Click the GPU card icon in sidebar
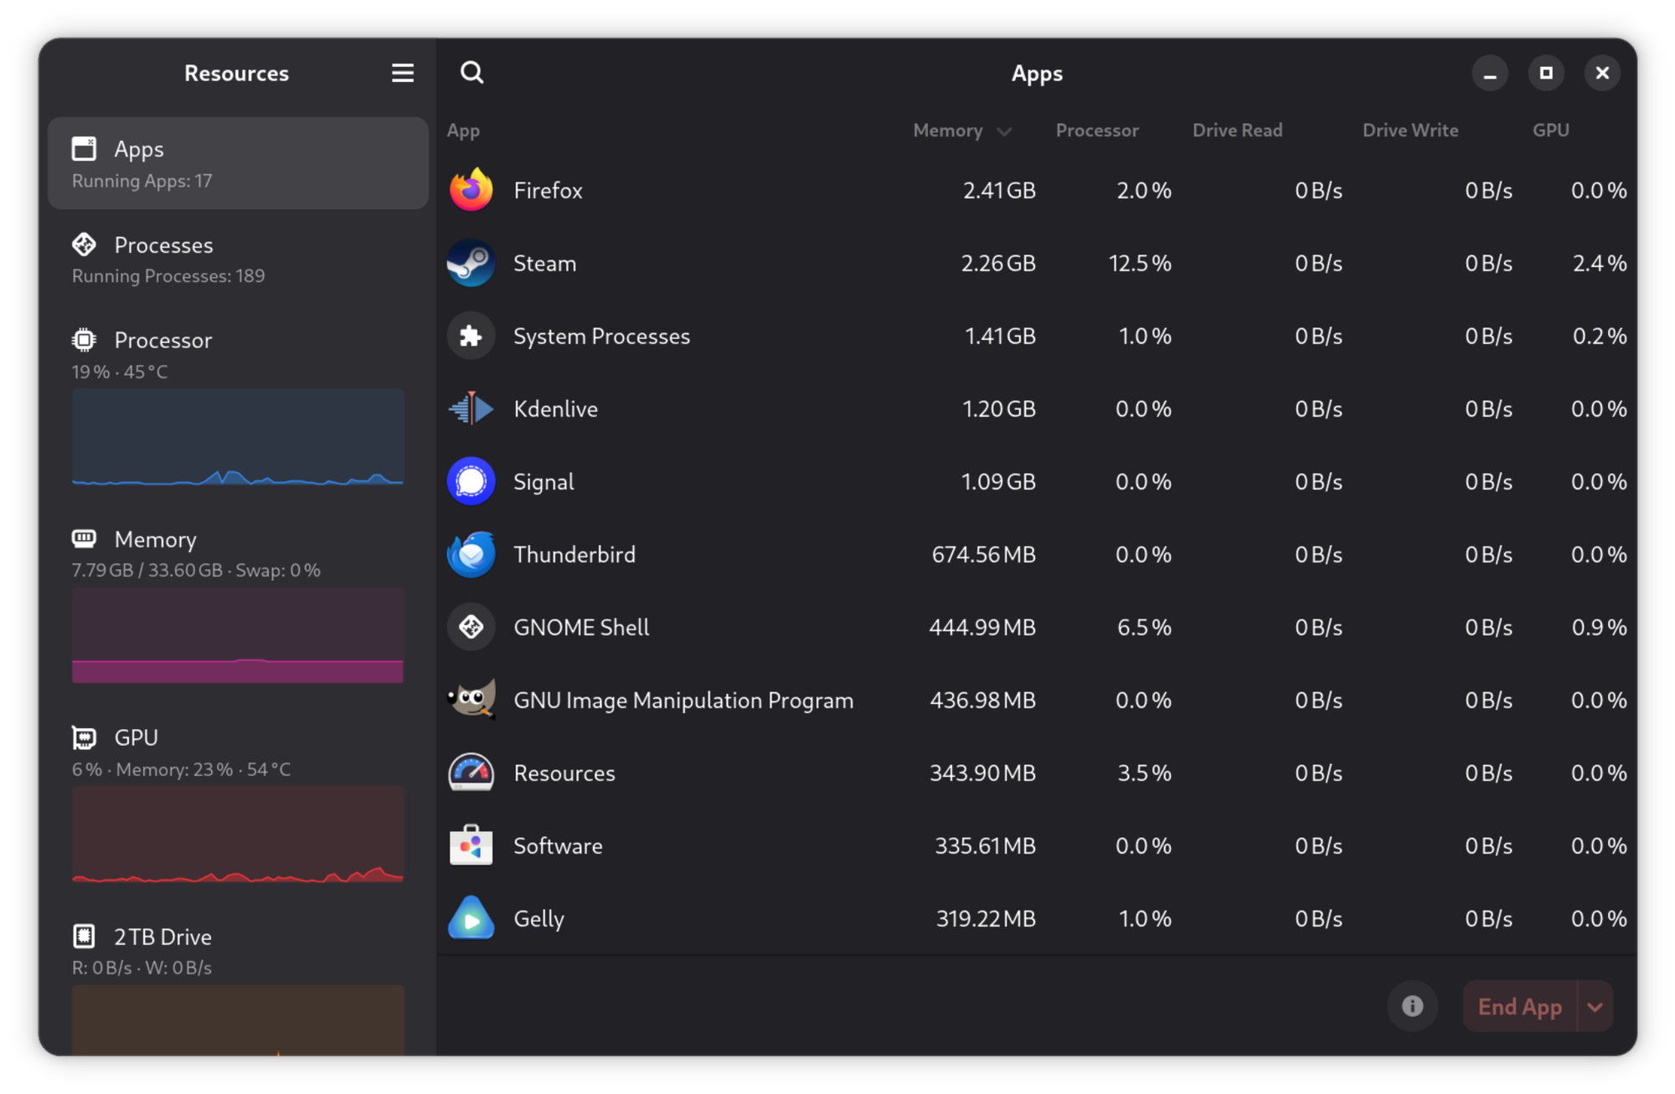 84,737
